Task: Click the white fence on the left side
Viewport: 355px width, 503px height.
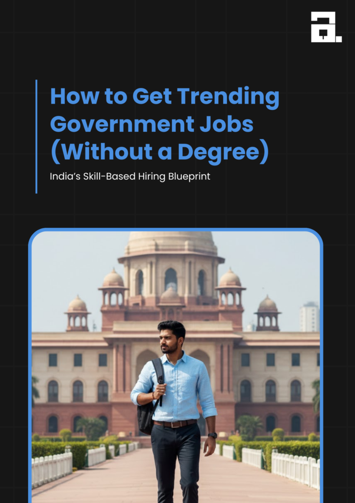Action: [52, 465]
